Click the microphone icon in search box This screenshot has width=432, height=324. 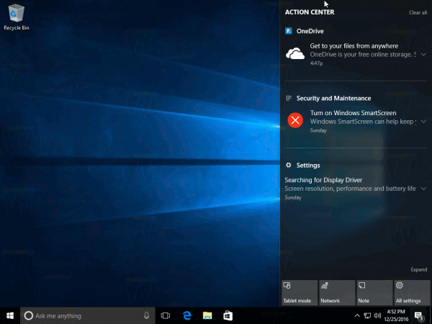click(147, 316)
